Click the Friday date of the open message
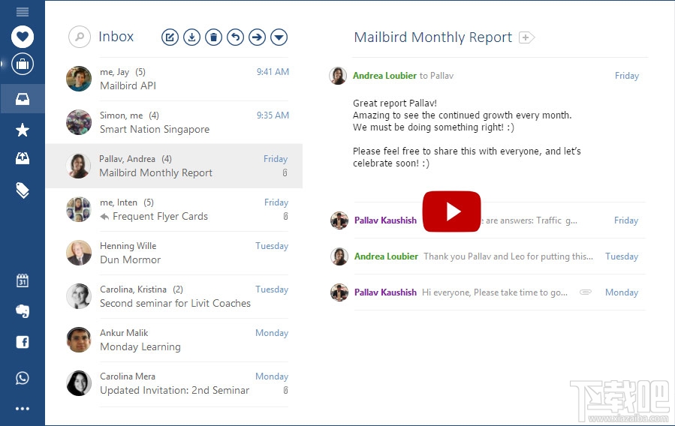The width and height of the screenshot is (675, 426). [x=627, y=76]
